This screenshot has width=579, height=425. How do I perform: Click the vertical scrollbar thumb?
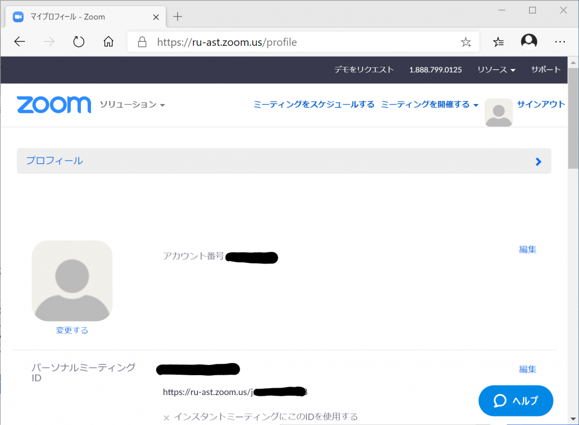tap(573, 118)
